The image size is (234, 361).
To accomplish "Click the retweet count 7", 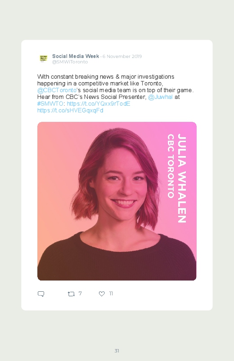I will coord(80,294).
